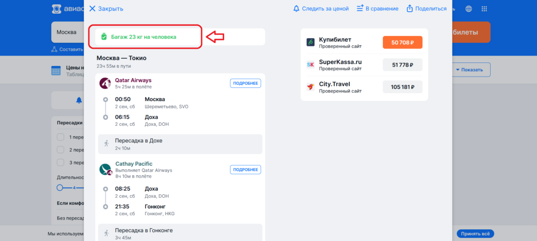
Task: Click the bell icon to track price
Action: (296, 9)
